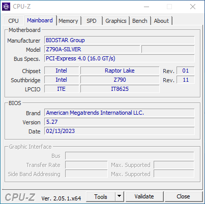Switch to the Bench tab
Image resolution: width=205 pixels, height=204 pixels.
[x=140, y=21]
